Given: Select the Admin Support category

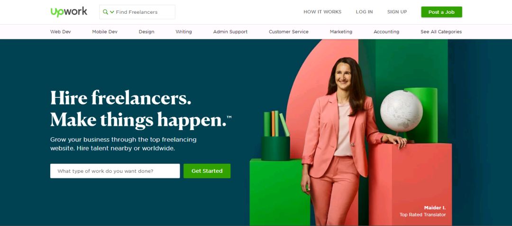Looking at the screenshot, I should tap(230, 32).
